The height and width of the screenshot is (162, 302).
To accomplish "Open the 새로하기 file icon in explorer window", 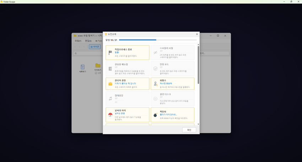I will click(82, 67).
